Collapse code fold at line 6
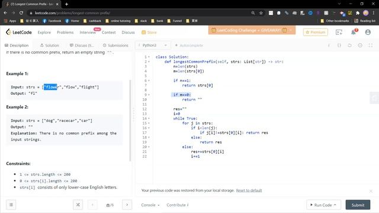The height and width of the screenshot is (213, 379). pos(149,80)
